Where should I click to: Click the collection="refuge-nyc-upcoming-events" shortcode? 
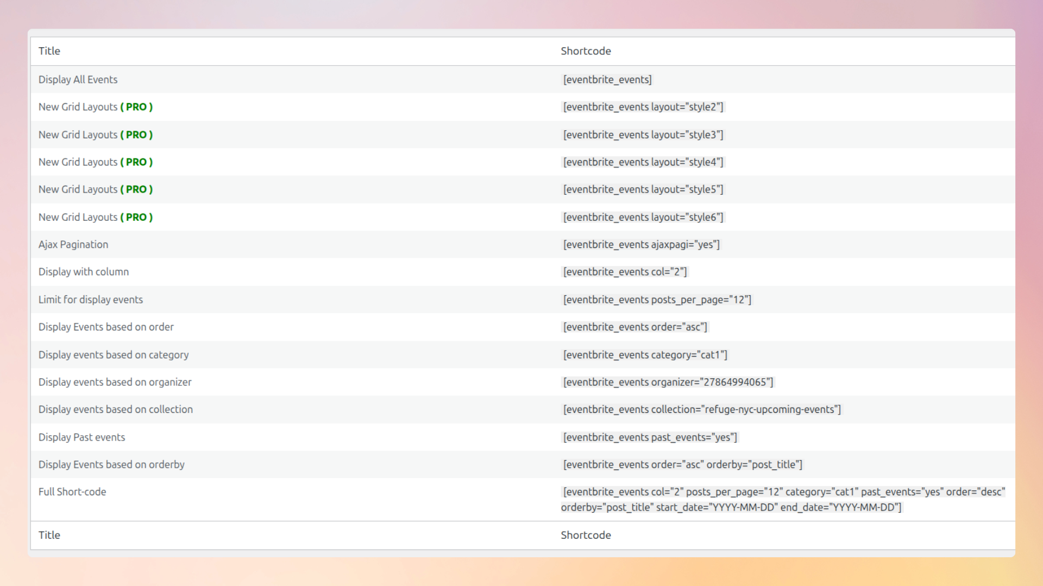click(701, 409)
